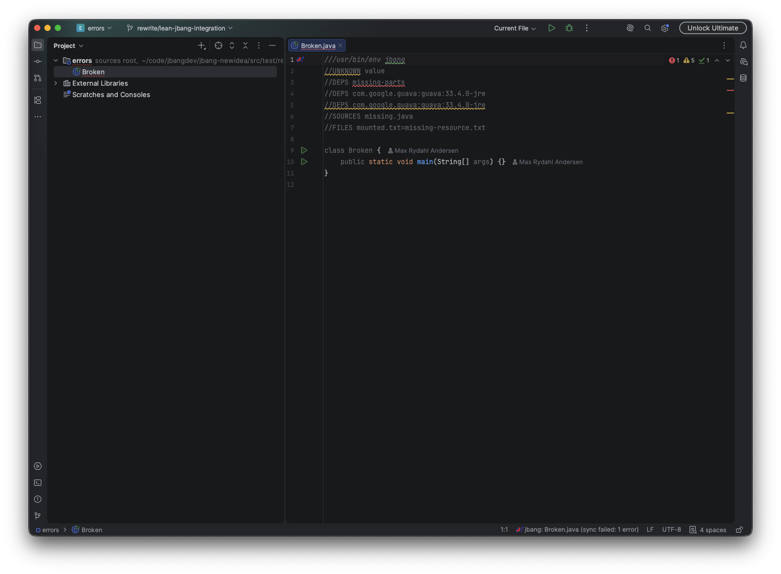
Task: Click the errors breadcrumb in status bar
Action: [x=48, y=530]
